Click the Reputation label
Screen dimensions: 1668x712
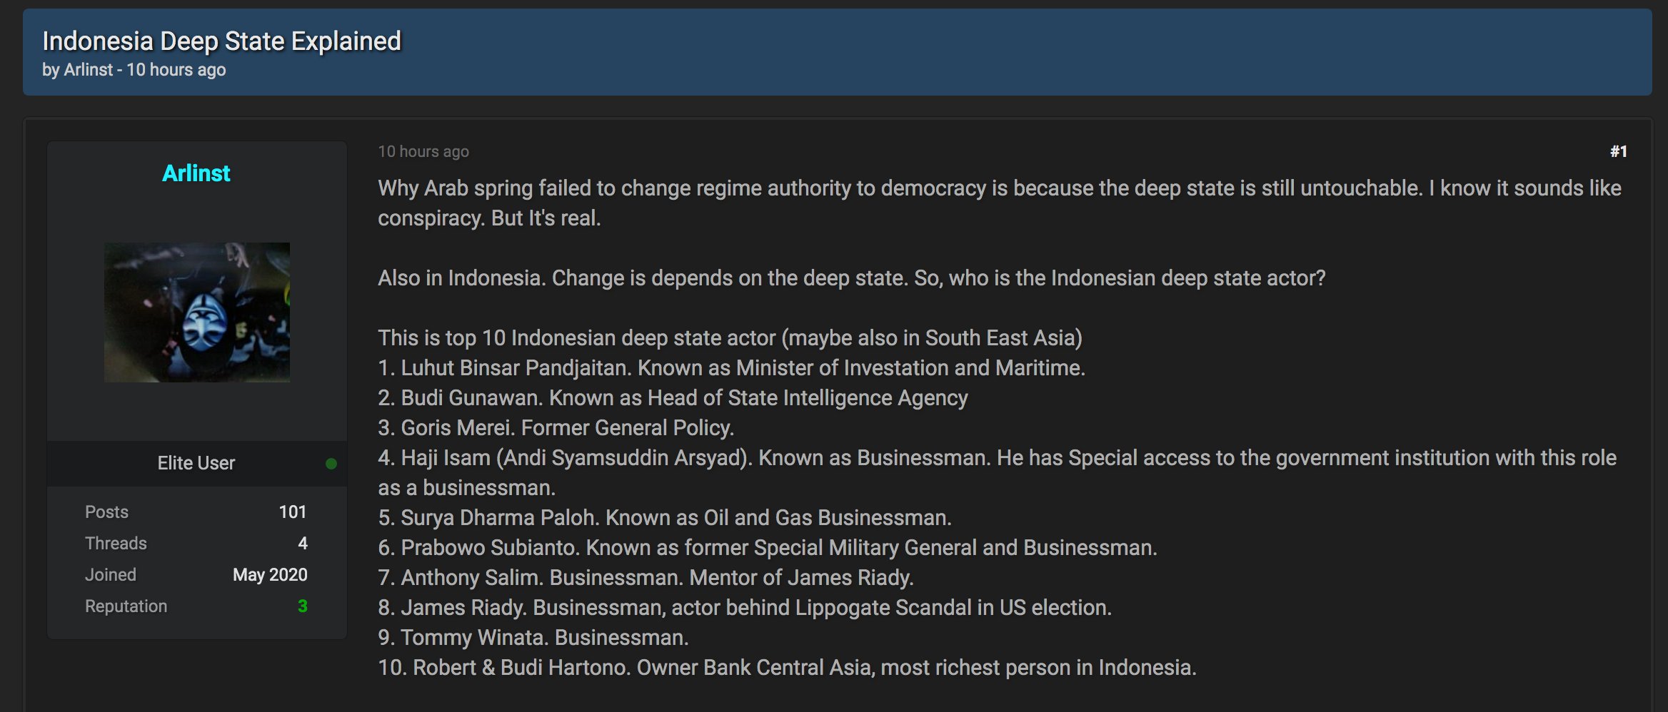(x=126, y=606)
